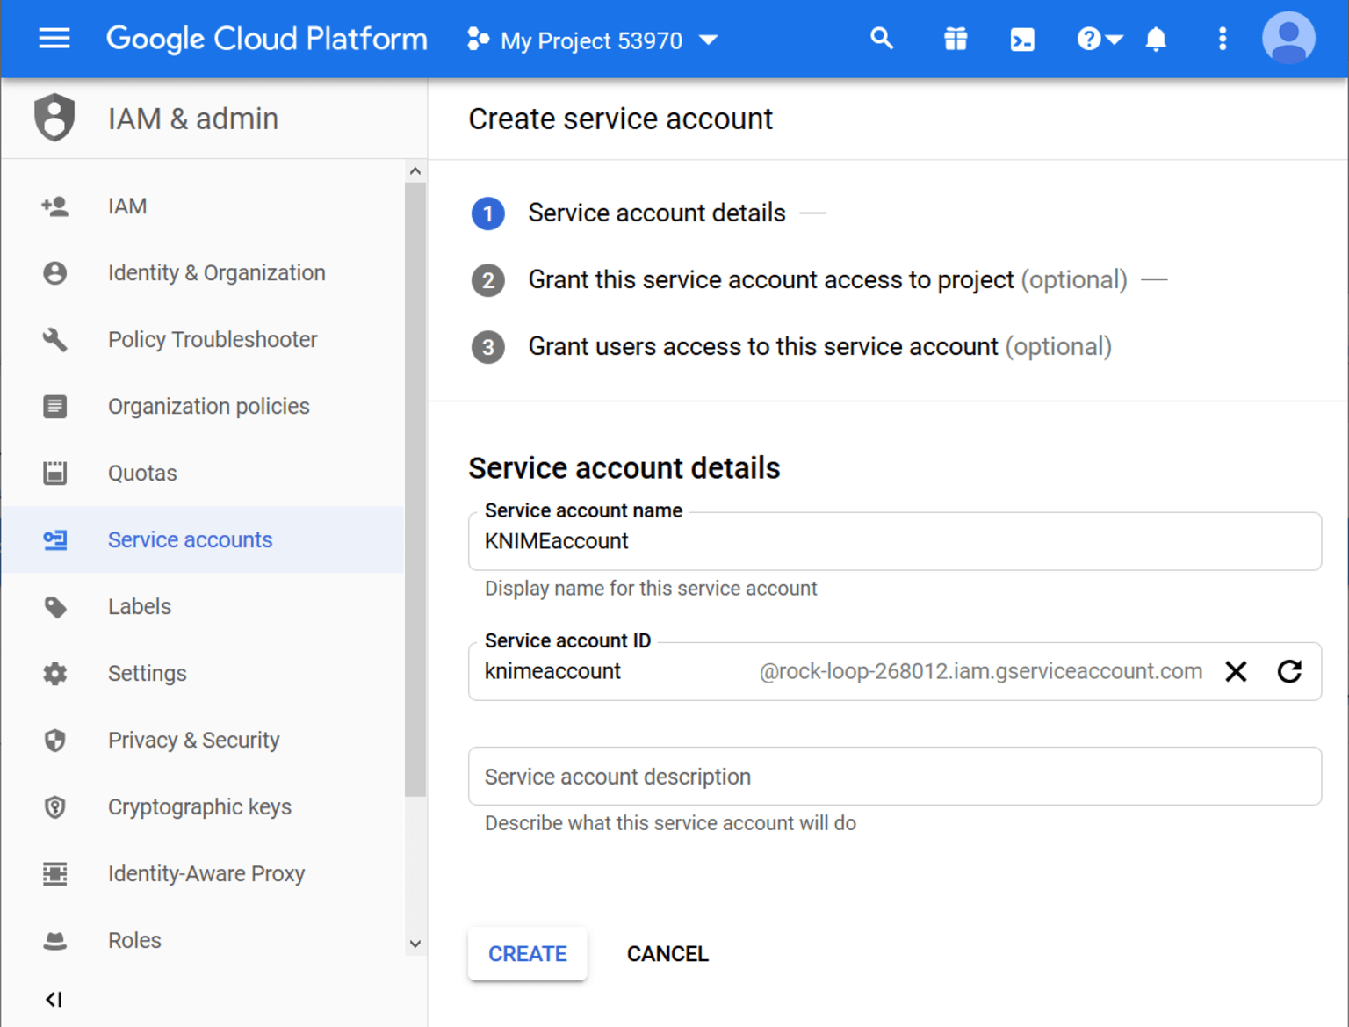Open the help dropdown arrow

1114,40
